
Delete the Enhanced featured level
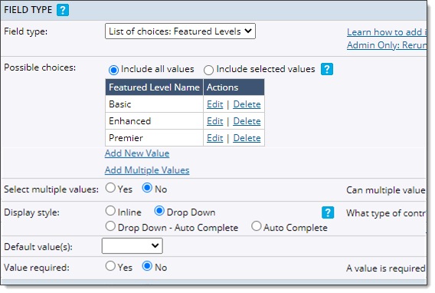(x=247, y=121)
